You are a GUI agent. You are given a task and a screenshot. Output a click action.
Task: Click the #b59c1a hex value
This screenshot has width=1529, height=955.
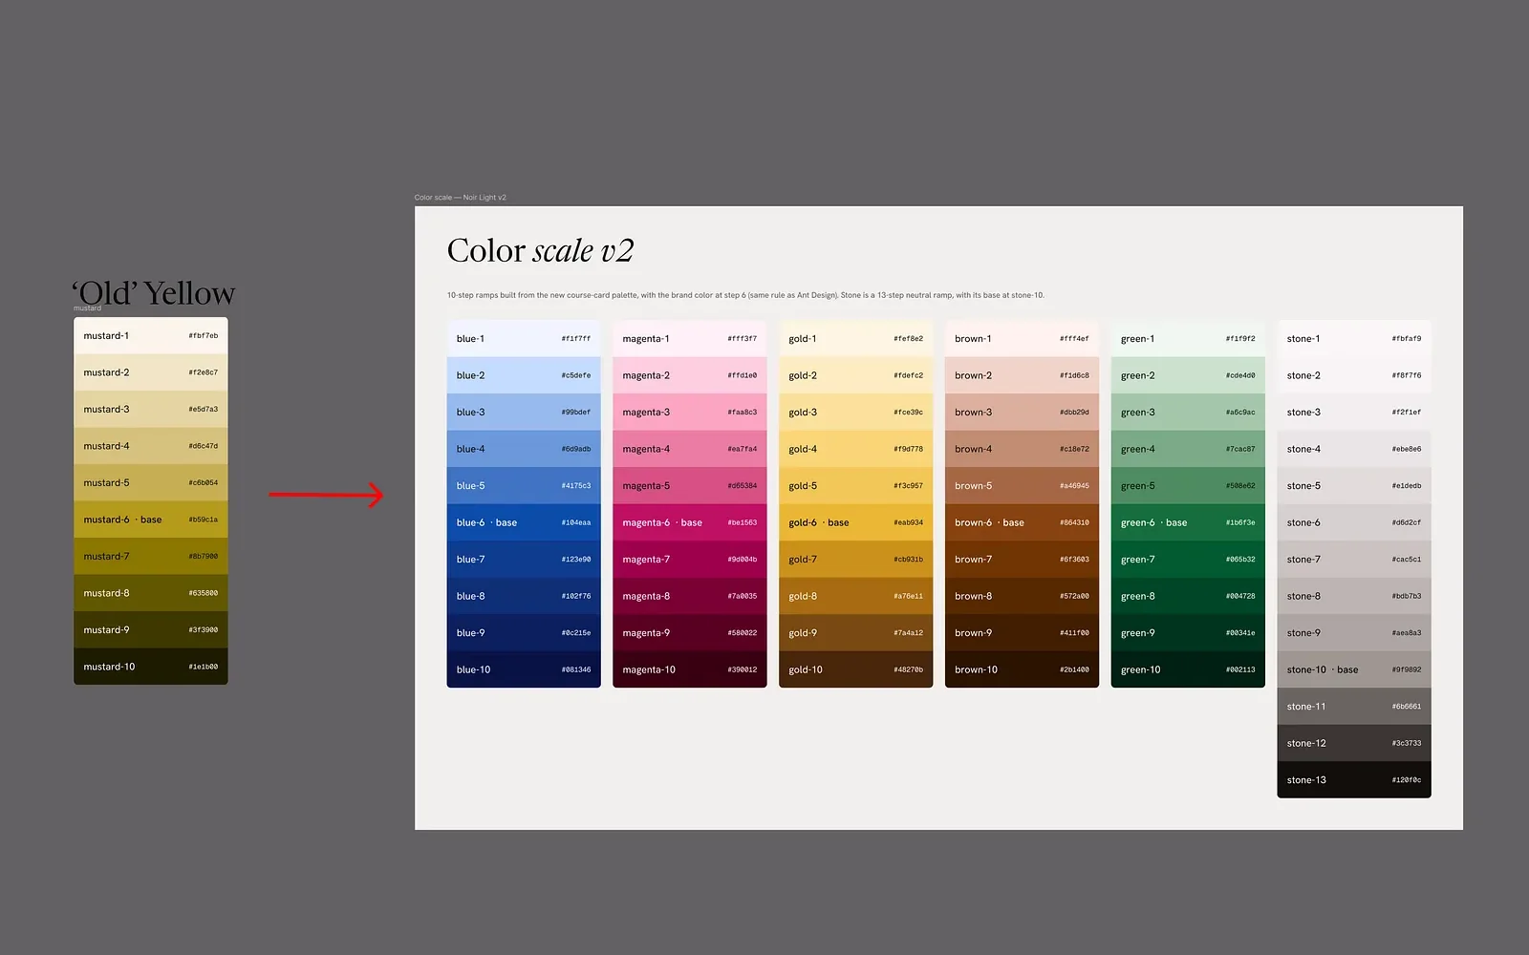point(204,520)
